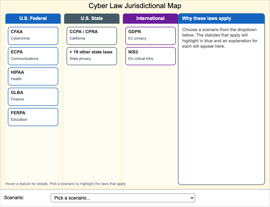Click the International column header

point(151,19)
